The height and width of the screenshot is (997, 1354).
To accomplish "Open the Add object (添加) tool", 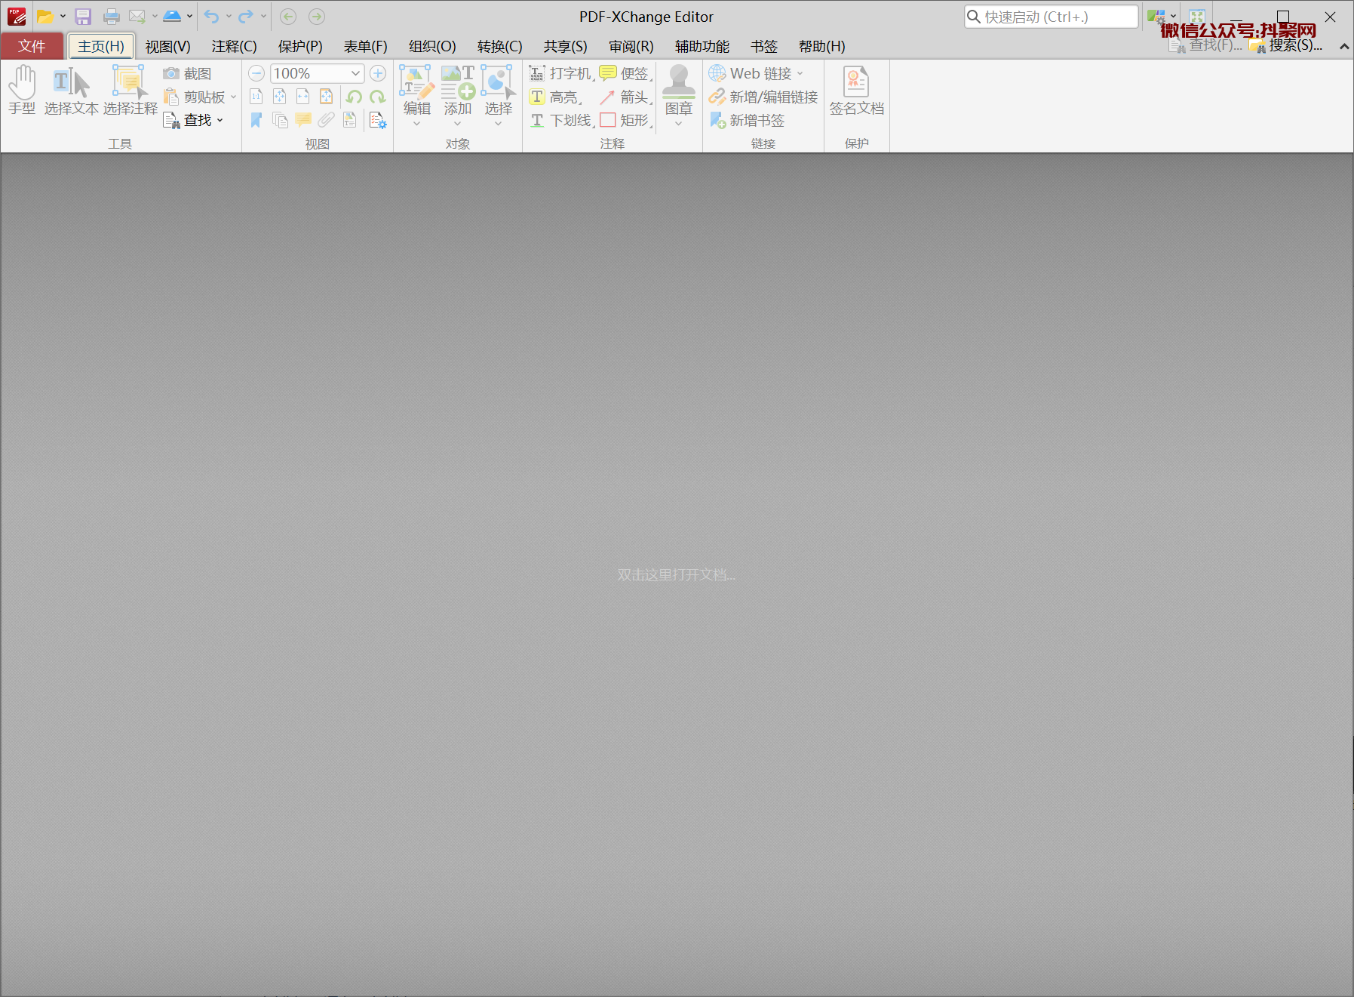I will pos(457,89).
